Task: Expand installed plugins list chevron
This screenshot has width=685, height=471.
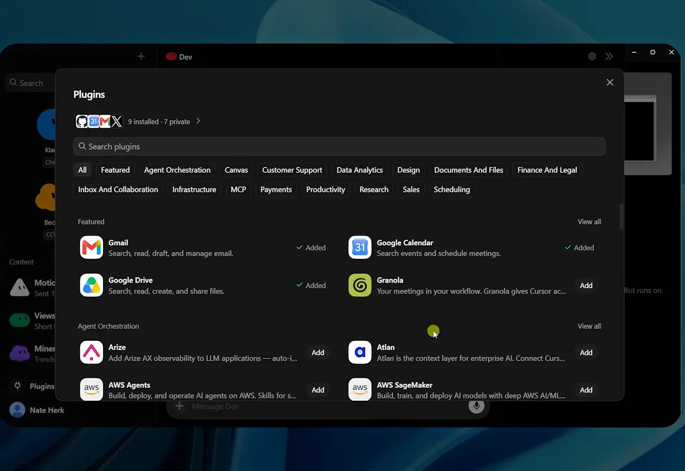Action: [198, 121]
